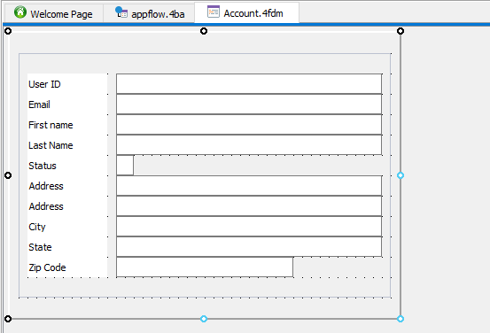The width and height of the screenshot is (490, 333).
Task: Click the Account.4fdm form icon
Action: pos(214,12)
